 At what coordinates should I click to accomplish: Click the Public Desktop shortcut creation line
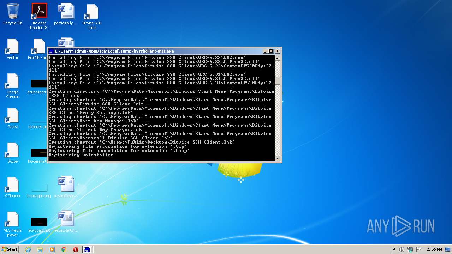(142, 142)
